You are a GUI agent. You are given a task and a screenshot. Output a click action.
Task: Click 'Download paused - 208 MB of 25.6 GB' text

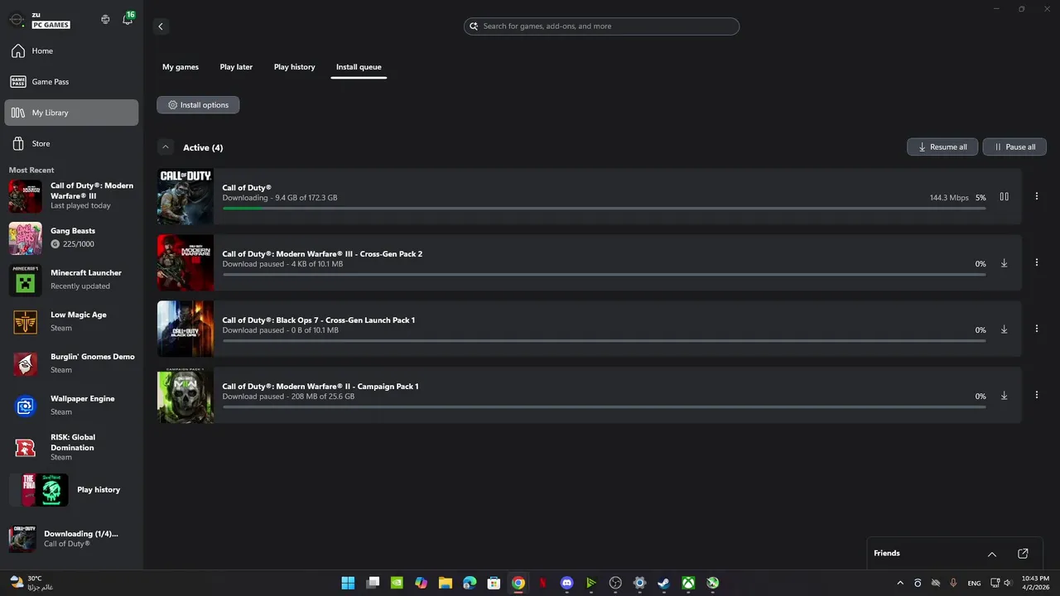click(x=288, y=397)
